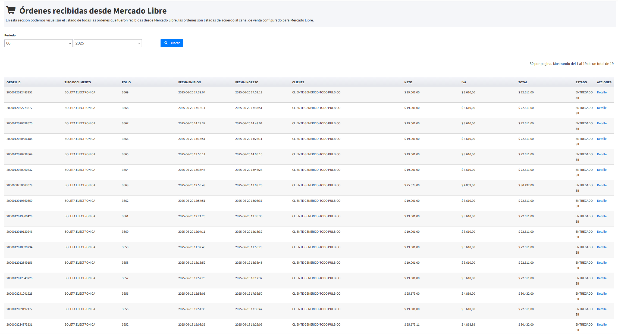Click the CLIENTE column header
The height and width of the screenshot is (334, 618).
(x=298, y=82)
